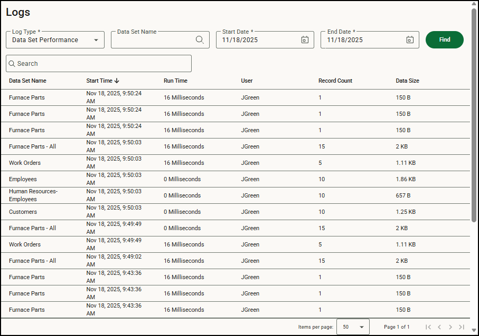479x336 pixels.
Task: Go to the previous page of results
Action: 439,327
